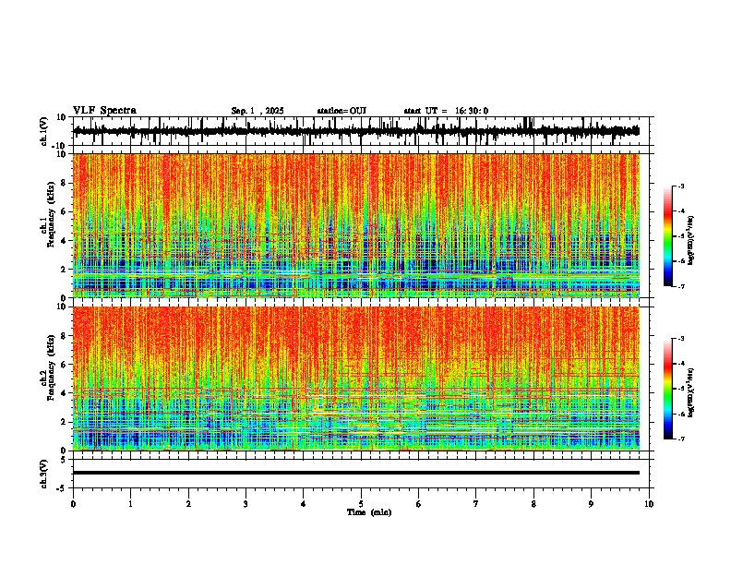Screen dimensions: 731x565
Task: Click the '8' kHz tick of ch.2 spectrogram
Action: click(x=65, y=336)
